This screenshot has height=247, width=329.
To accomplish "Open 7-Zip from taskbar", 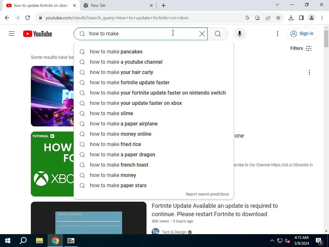I will (71, 241).
